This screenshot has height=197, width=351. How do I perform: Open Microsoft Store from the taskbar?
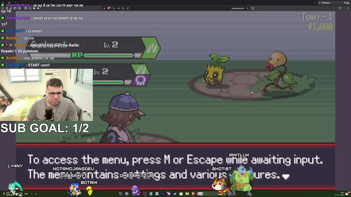click(181, 194)
